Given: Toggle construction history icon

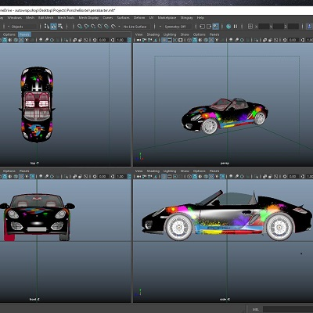Looking at the screenshot, I should click(x=215, y=27).
